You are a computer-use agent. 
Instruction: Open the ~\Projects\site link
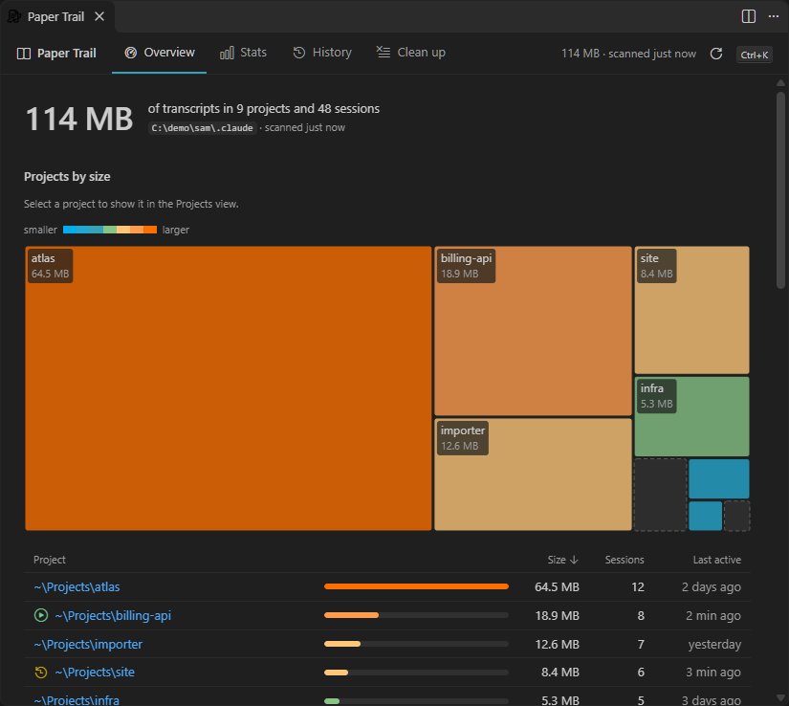click(x=95, y=672)
